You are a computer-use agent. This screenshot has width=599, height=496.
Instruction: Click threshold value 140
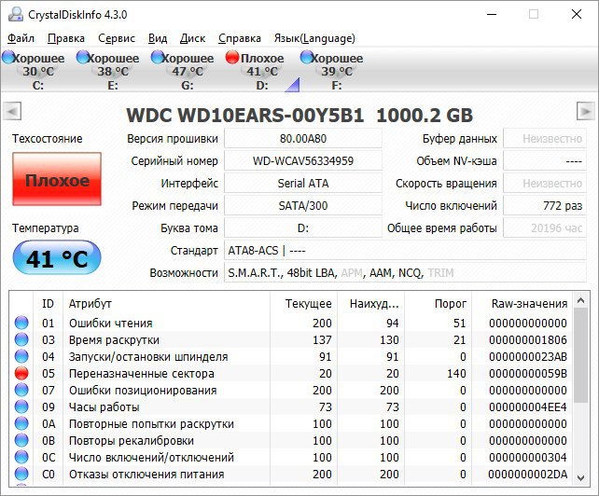coord(456,374)
